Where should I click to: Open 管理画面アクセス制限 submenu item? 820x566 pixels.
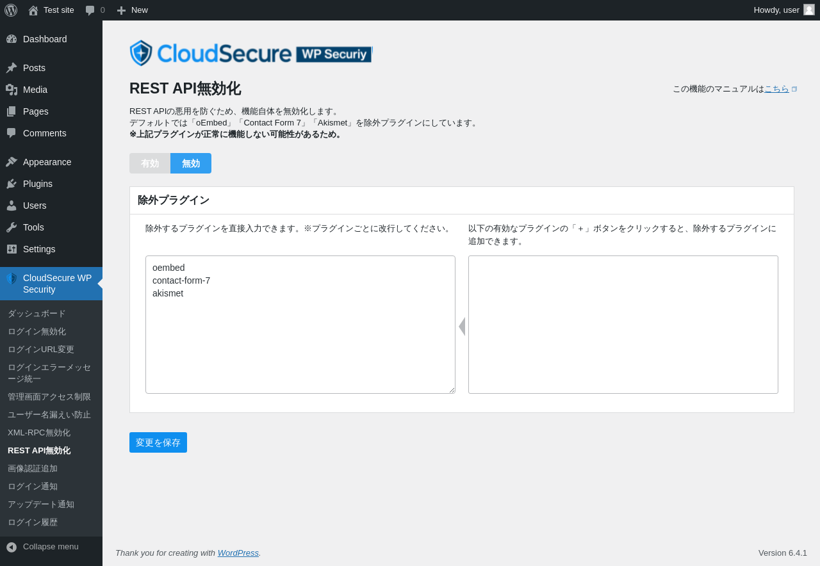(x=51, y=397)
